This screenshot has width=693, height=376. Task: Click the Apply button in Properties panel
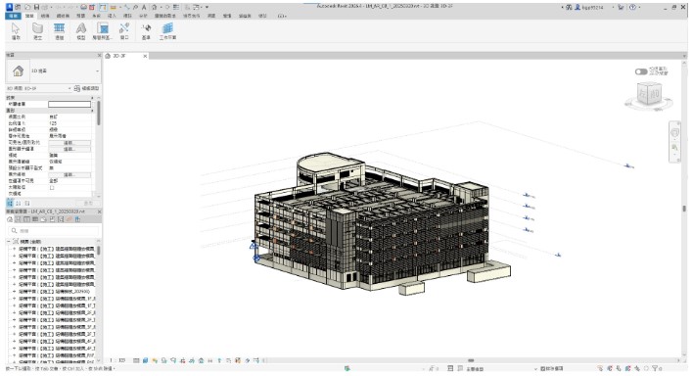point(88,203)
